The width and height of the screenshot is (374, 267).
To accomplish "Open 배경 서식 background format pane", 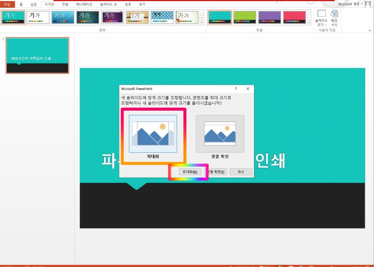I will coord(335,18).
